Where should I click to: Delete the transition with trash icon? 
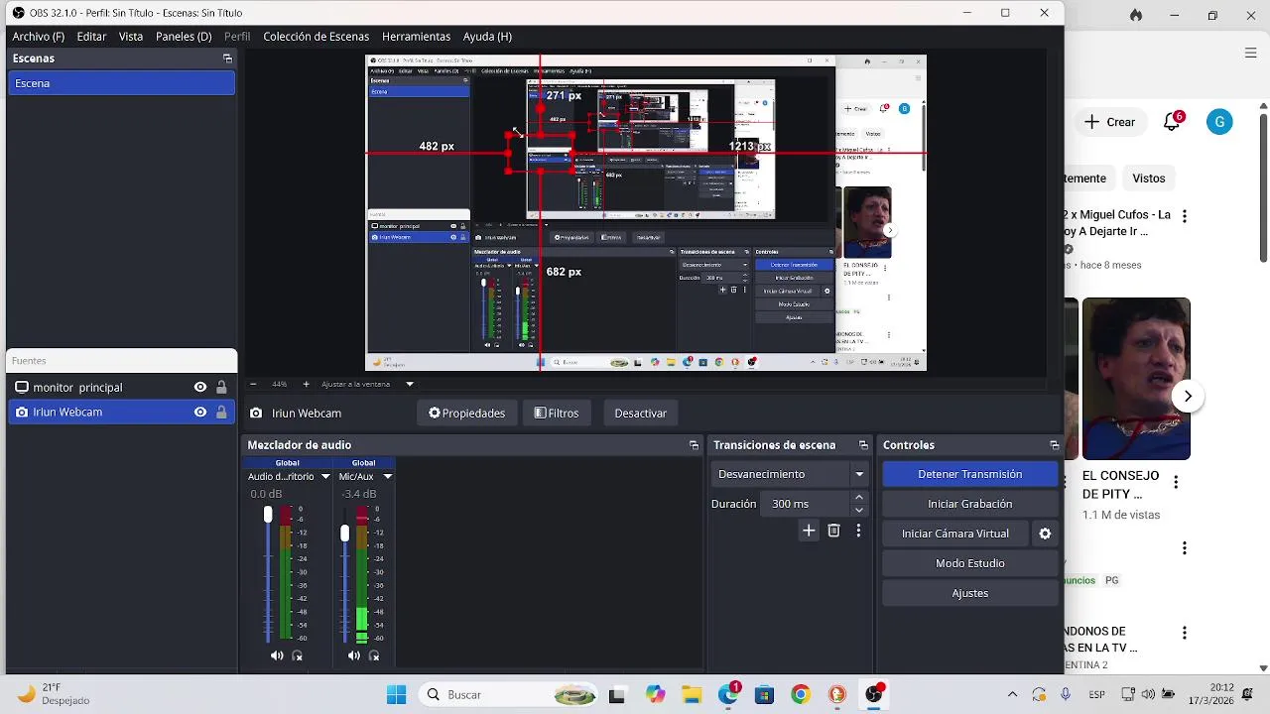click(833, 531)
